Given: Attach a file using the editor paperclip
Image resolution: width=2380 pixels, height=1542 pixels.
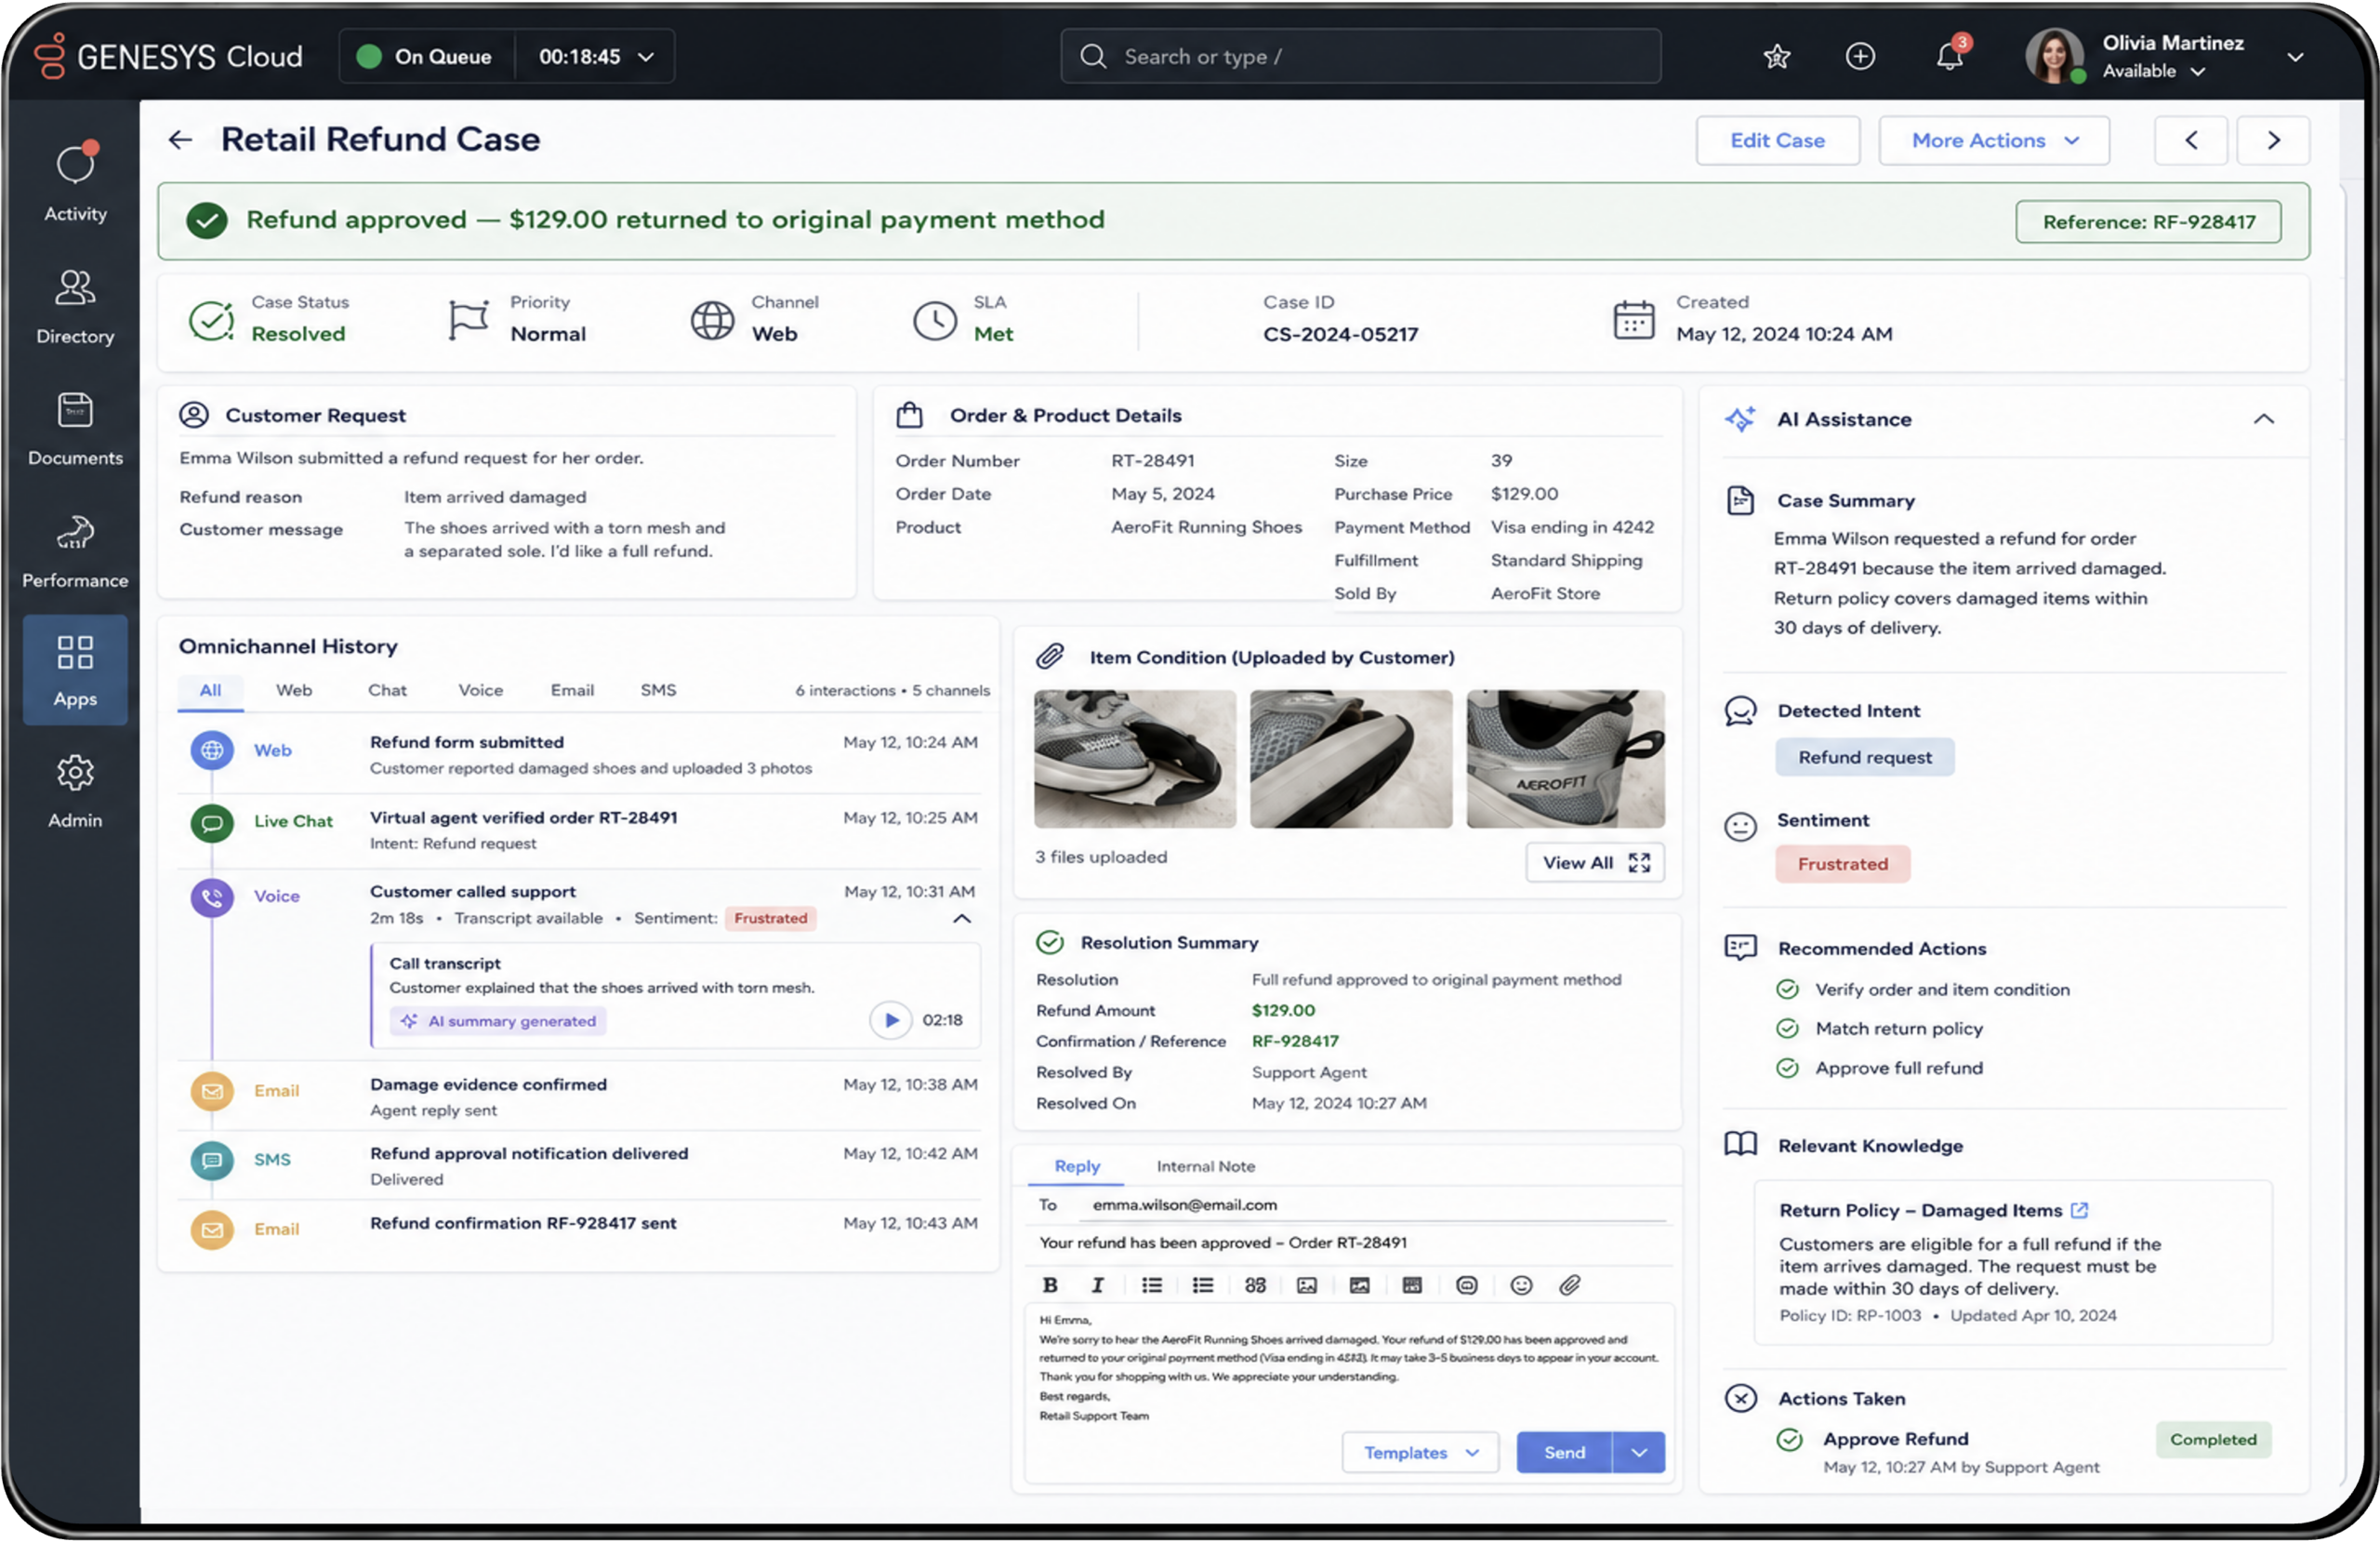Looking at the screenshot, I should [1569, 1284].
